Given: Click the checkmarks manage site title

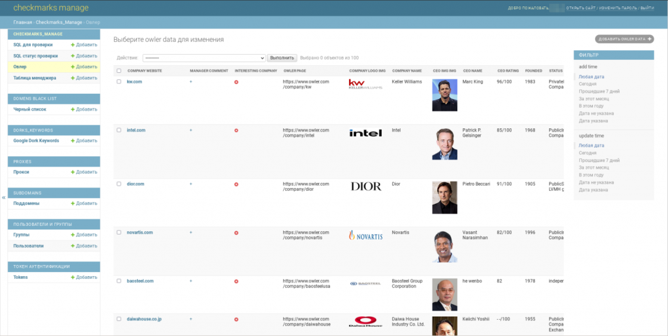Looking at the screenshot, I should (x=51, y=8).
